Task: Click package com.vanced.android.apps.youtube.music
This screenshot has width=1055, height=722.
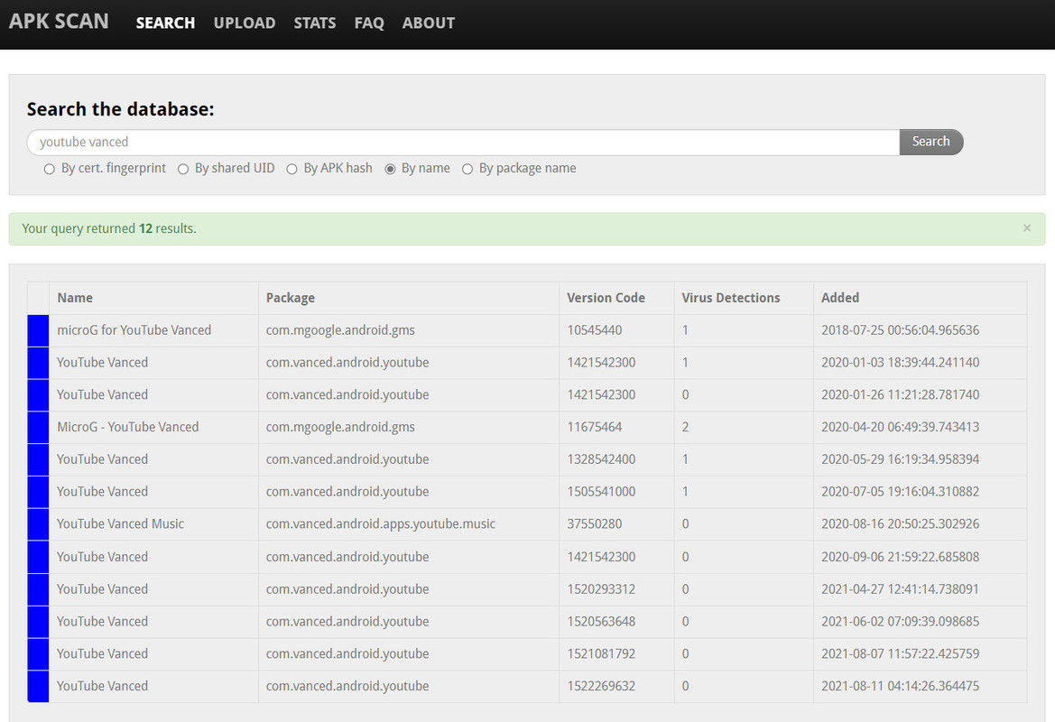Action: pos(380,524)
